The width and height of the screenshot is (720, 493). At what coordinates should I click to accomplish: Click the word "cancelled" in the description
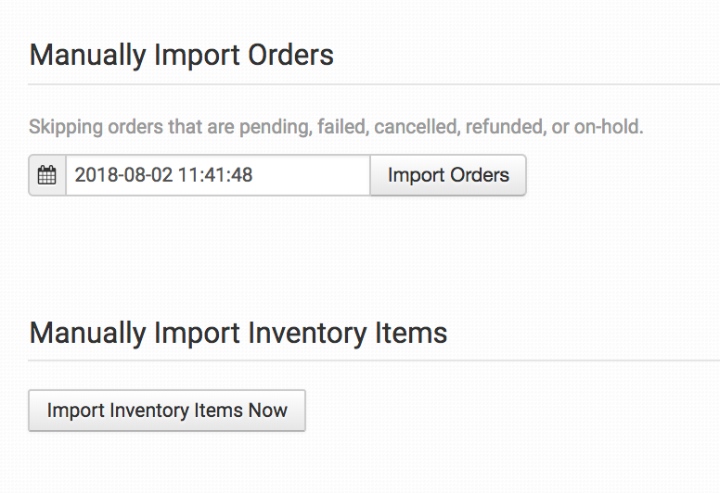point(415,127)
